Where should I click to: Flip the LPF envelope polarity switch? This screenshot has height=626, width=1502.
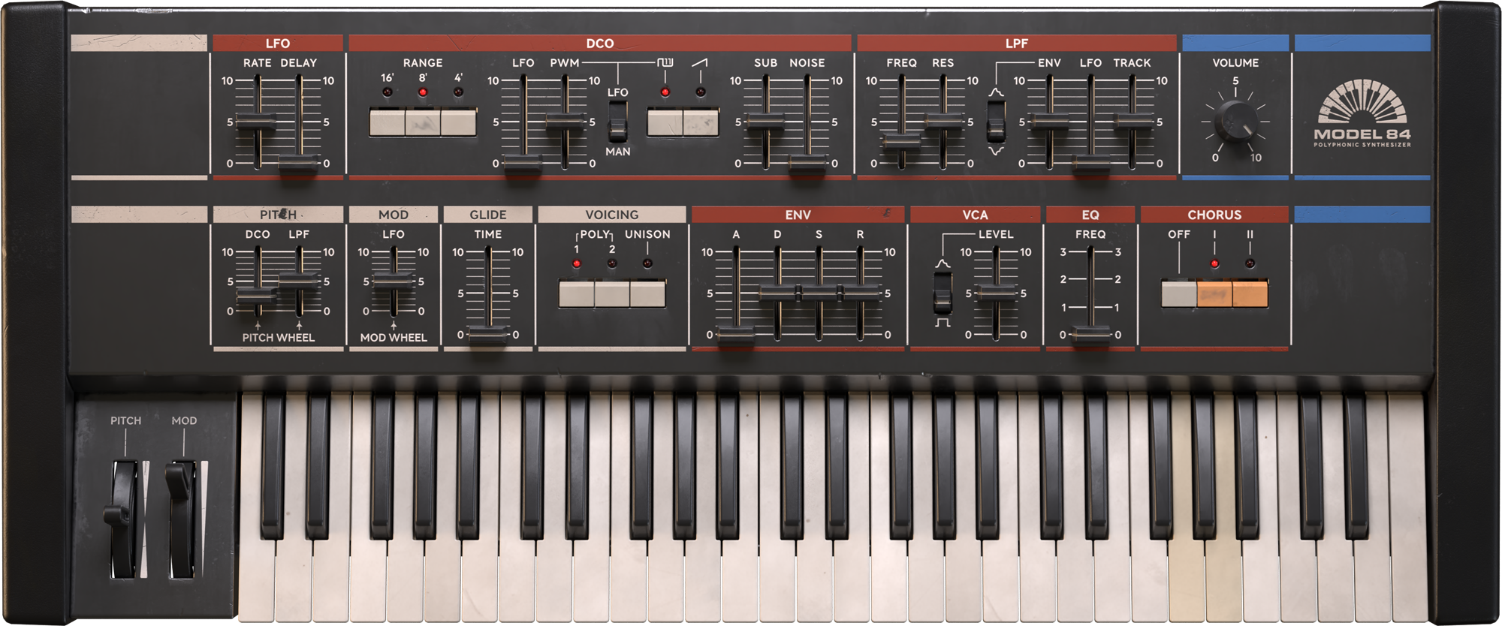pos(996,121)
